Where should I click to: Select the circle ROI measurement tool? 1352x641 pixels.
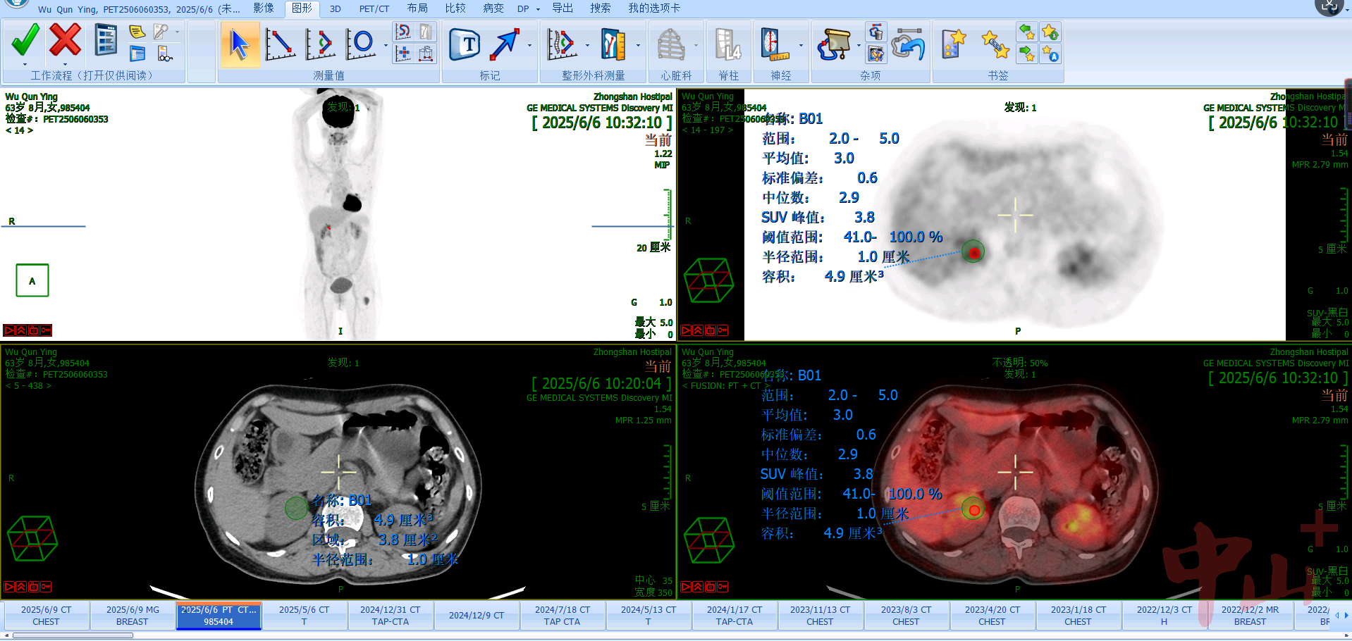pyautogui.click(x=361, y=44)
